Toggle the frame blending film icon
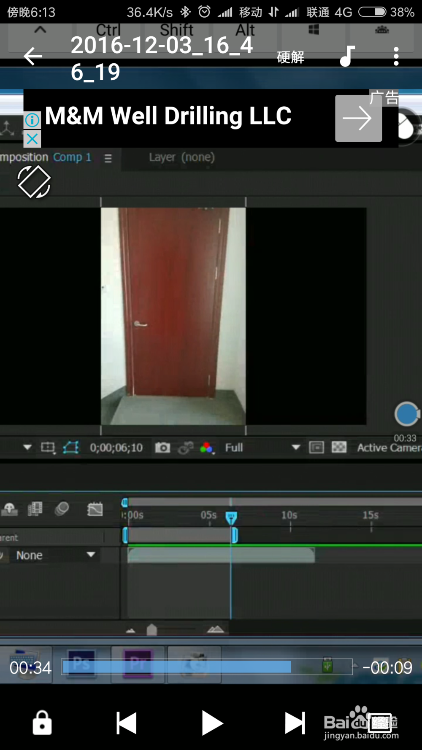This screenshot has height=750, width=422. [x=35, y=509]
